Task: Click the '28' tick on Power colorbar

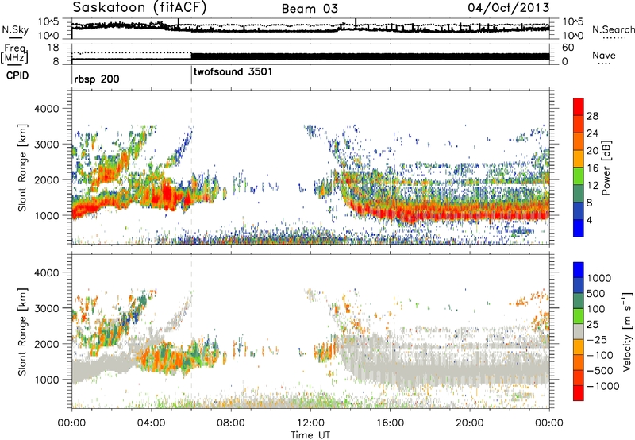Action: point(592,116)
